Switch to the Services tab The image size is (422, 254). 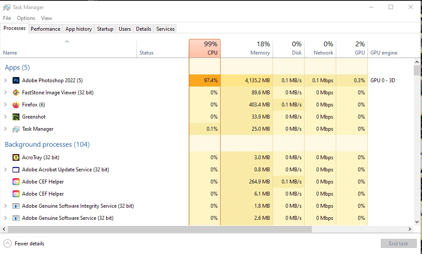(165, 29)
